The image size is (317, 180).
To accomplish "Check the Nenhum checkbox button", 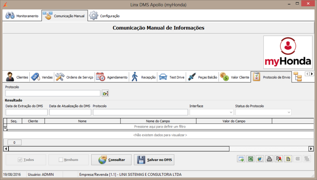I will click(x=69, y=160).
